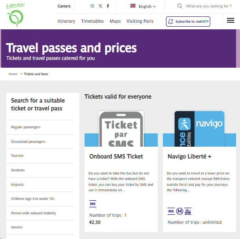Click the RATP logo

(x=15, y=15)
